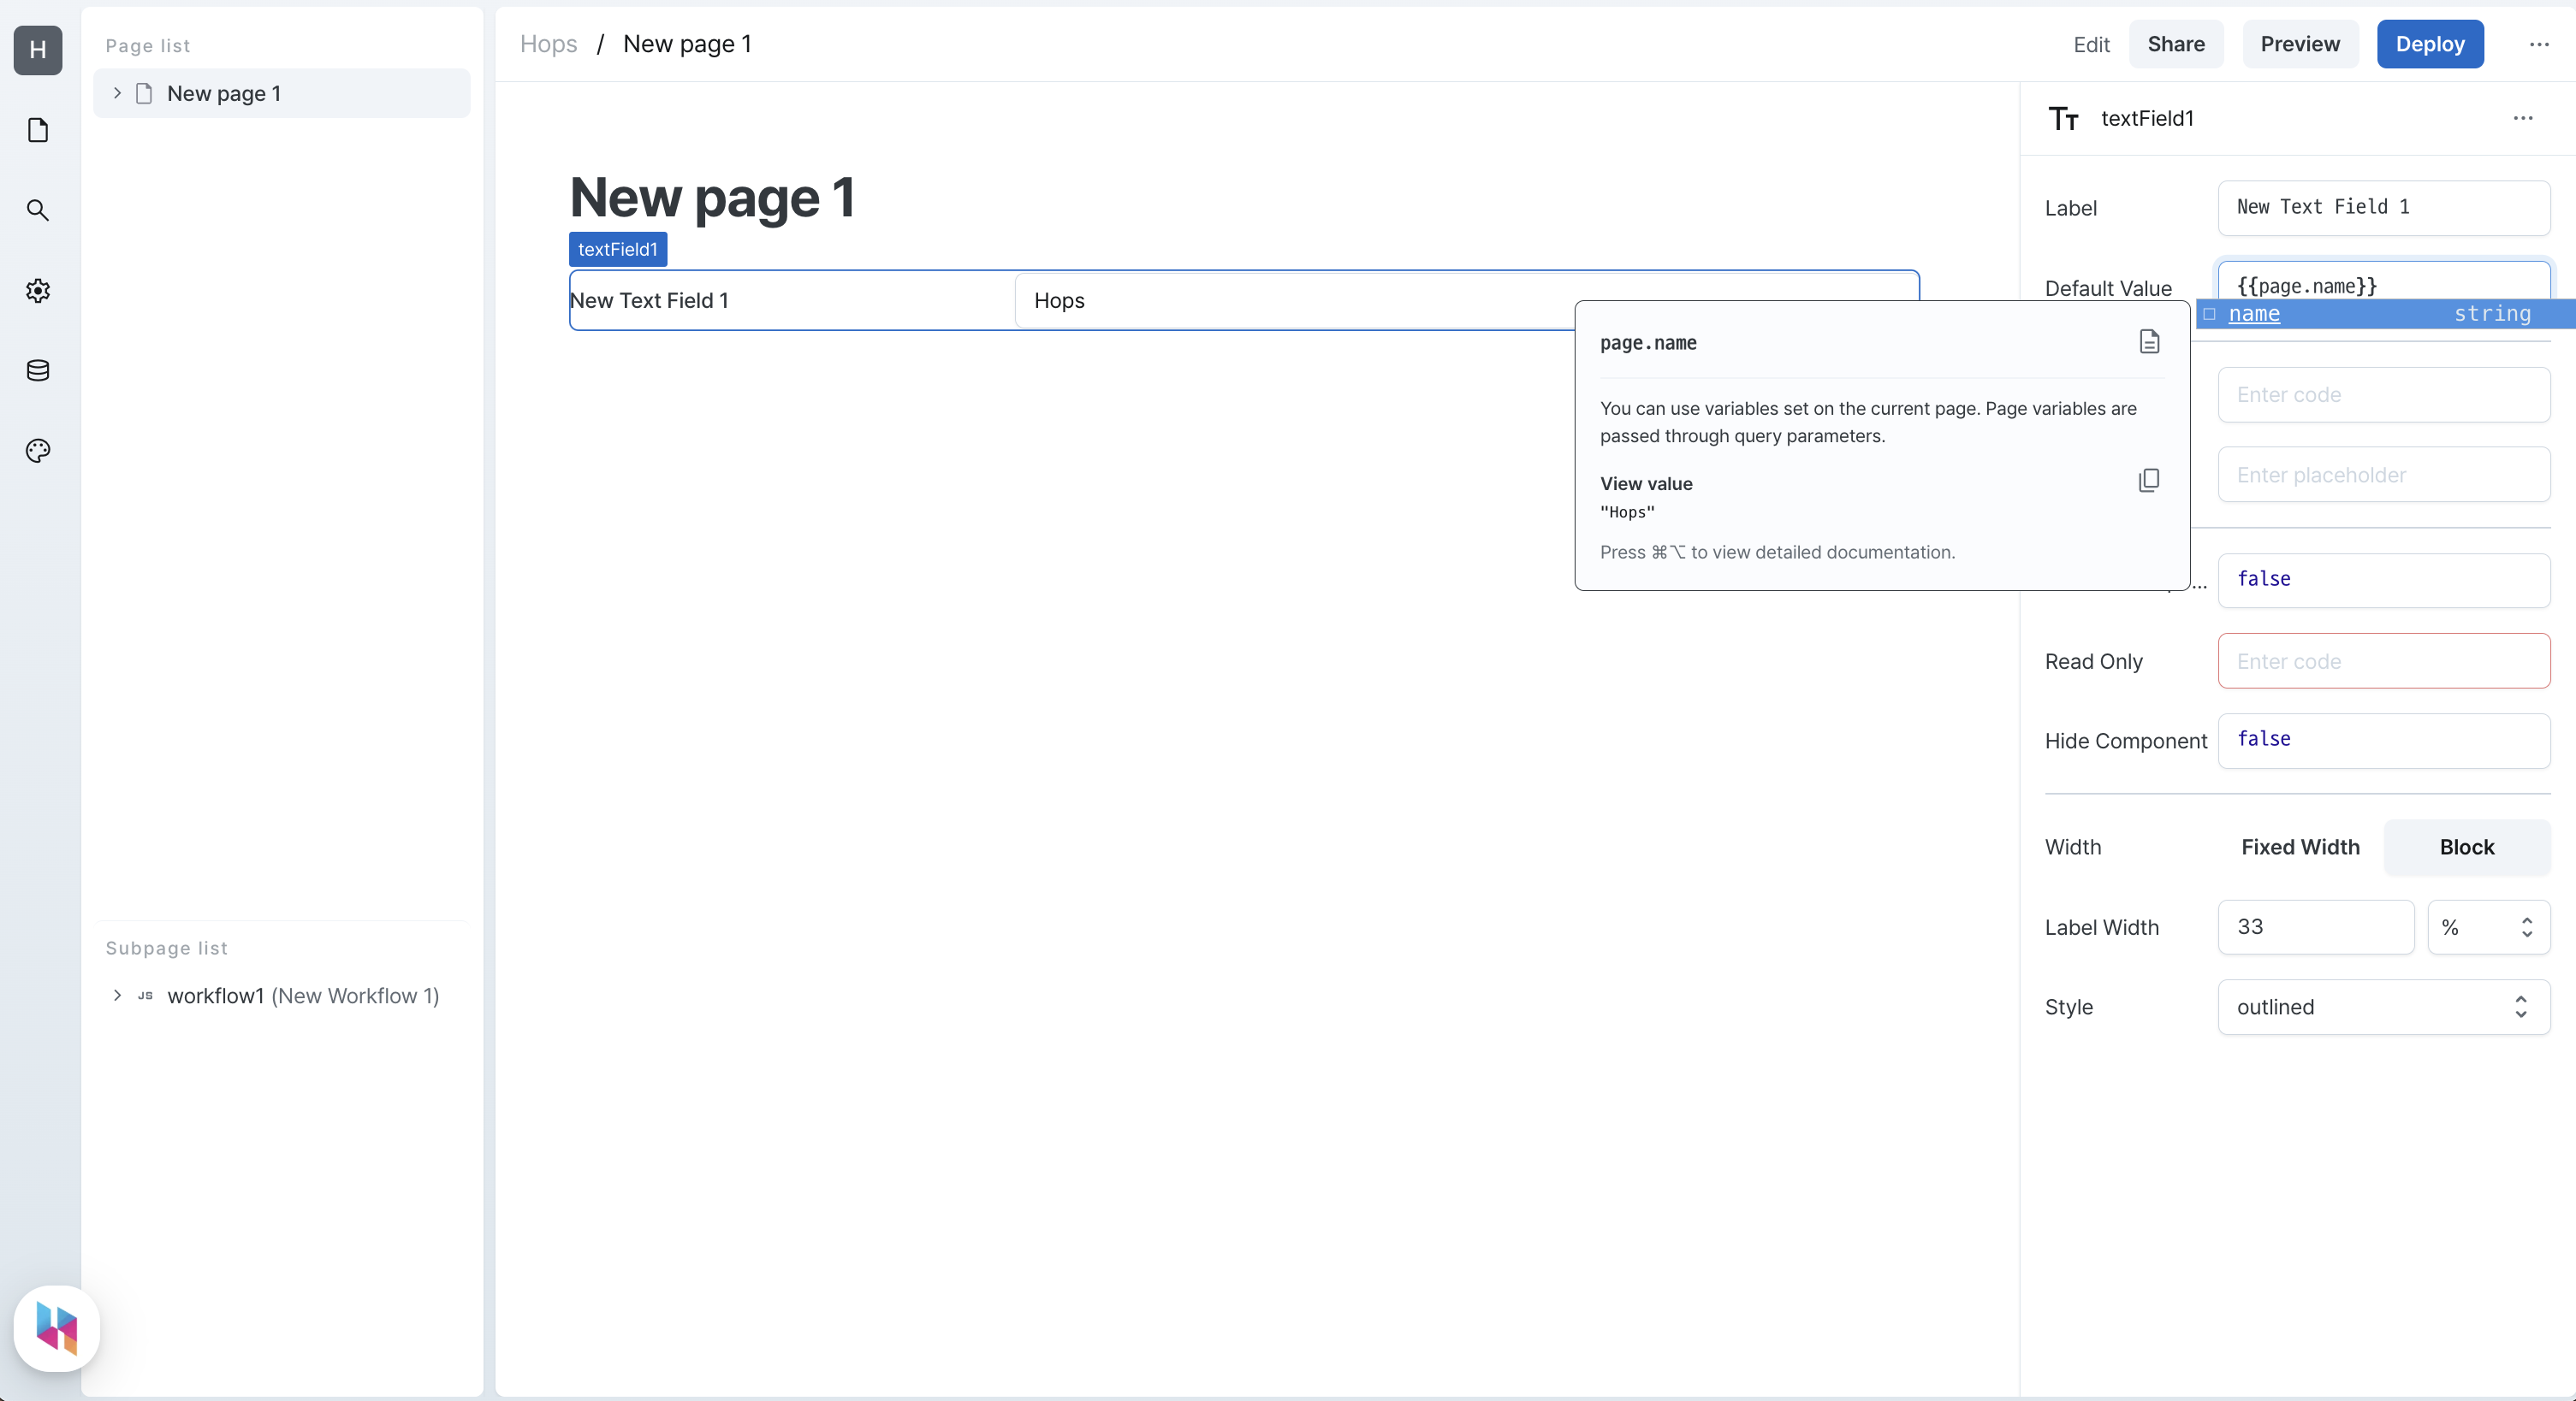Click the three-dot menu next to textField1
The height and width of the screenshot is (1401, 2576).
2525,117
